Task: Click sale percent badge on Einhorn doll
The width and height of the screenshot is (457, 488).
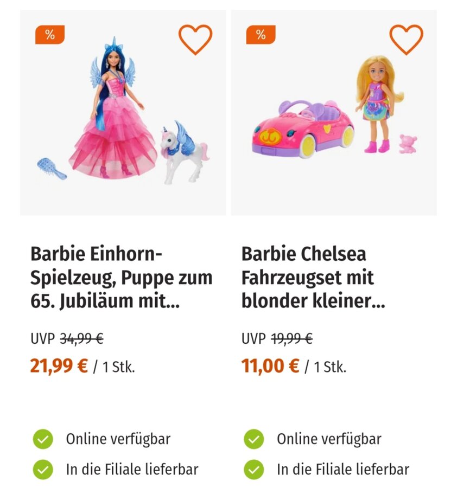Action: point(50,35)
